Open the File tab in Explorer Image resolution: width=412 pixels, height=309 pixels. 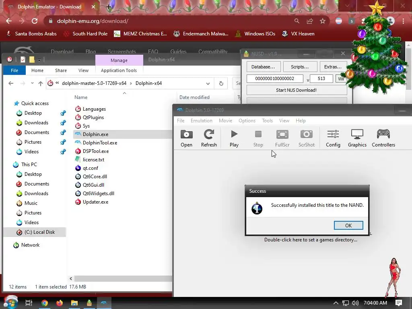pyautogui.click(x=14, y=70)
